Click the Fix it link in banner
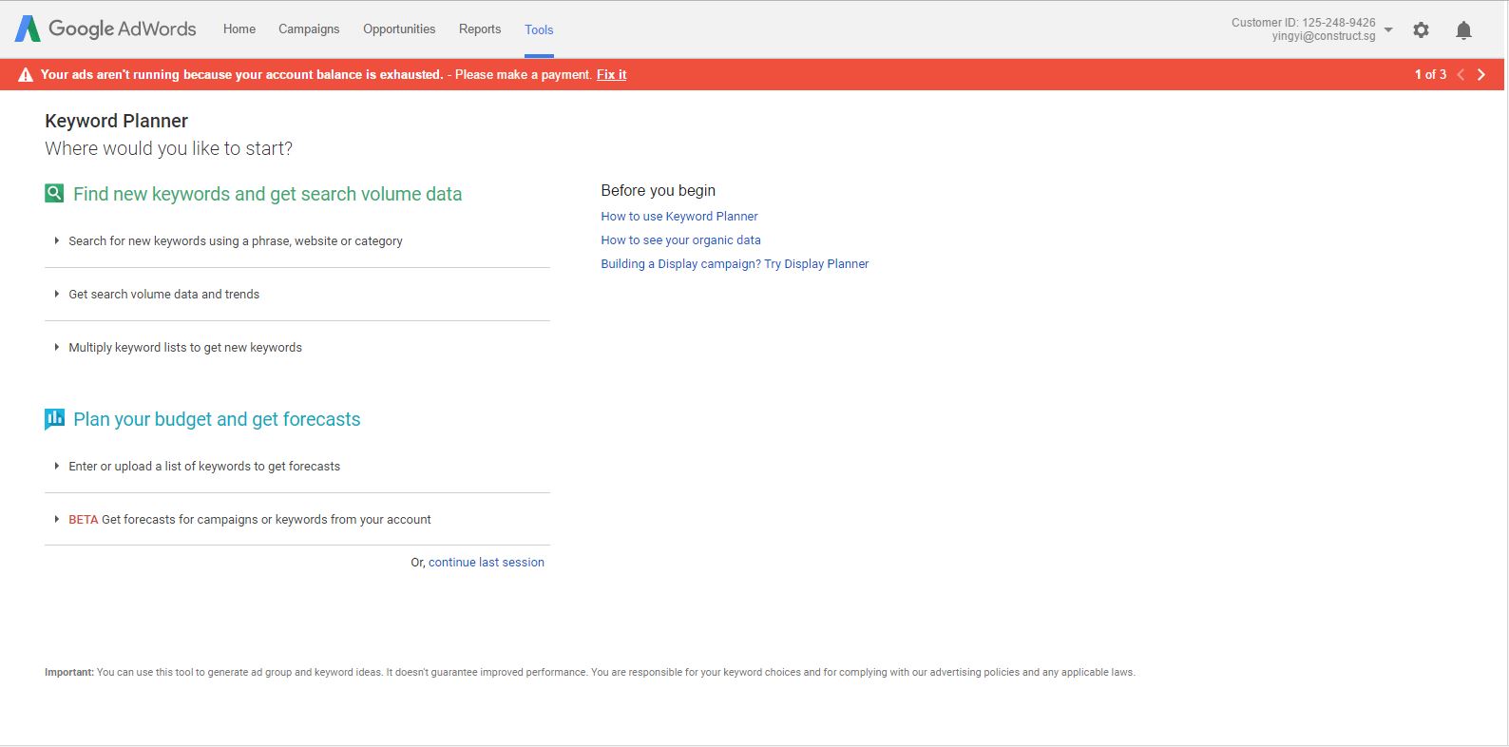This screenshot has height=747, width=1509. click(611, 75)
